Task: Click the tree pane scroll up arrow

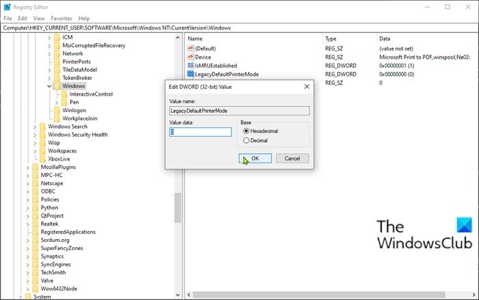Action: [178, 38]
